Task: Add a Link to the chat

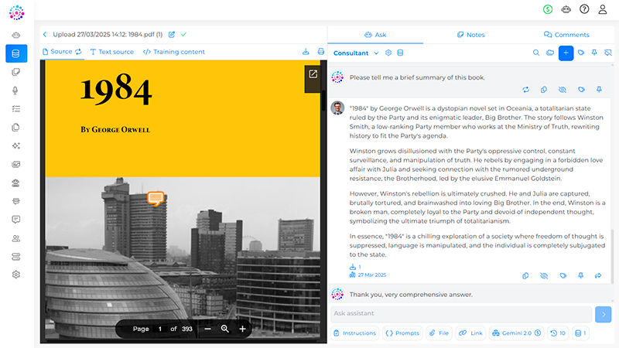Action: click(x=470, y=333)
